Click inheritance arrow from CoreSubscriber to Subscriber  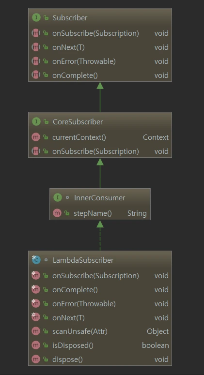(x=100, y=97)
